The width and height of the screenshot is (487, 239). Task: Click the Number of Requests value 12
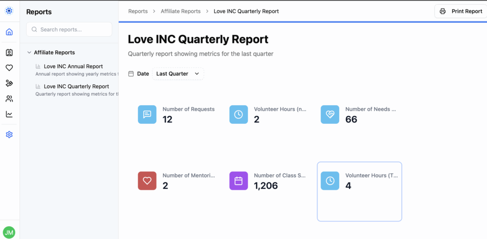coord(167,119)
